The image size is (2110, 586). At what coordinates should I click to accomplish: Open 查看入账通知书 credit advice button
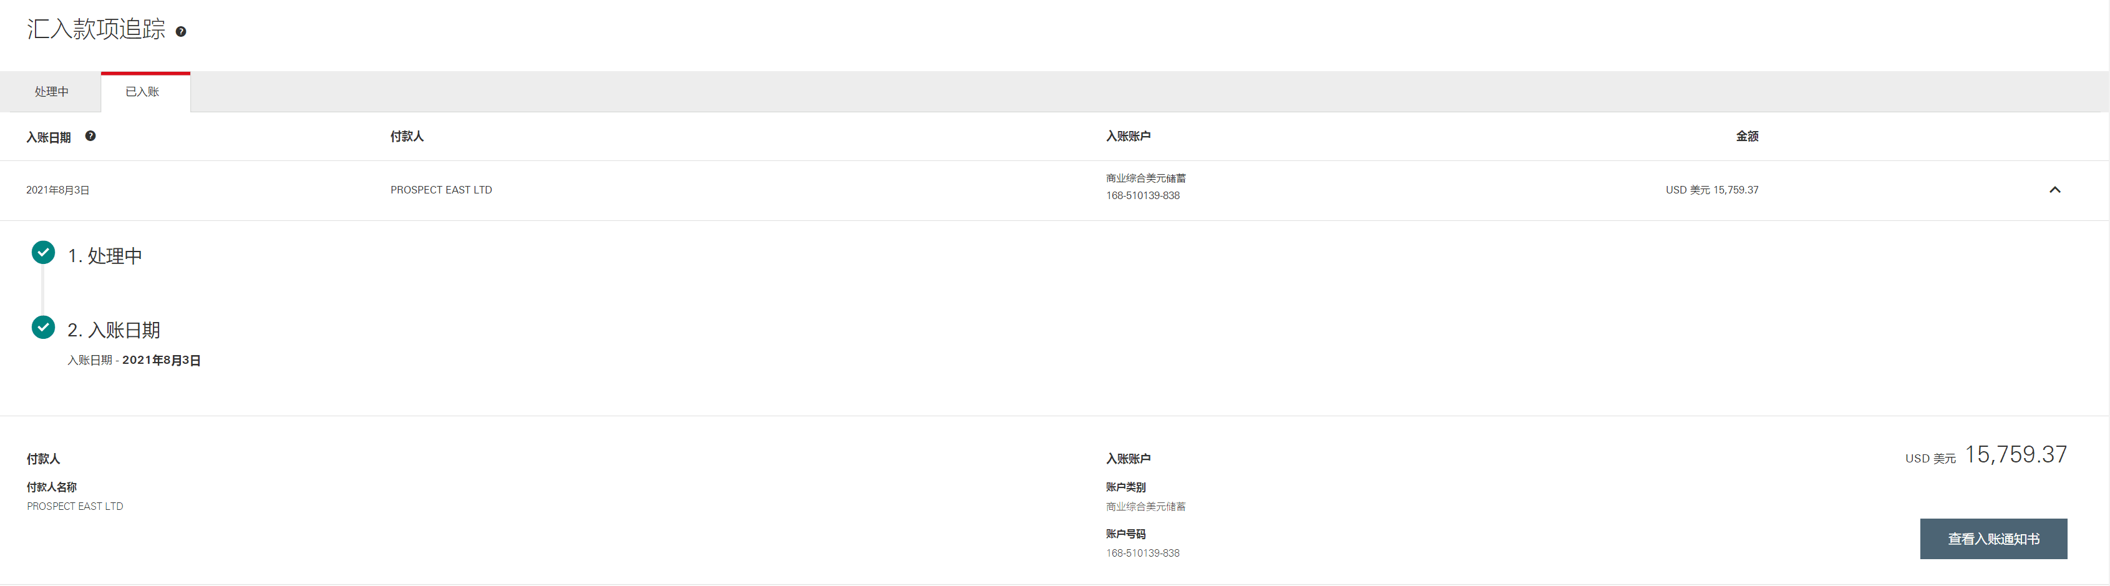[1993, 539]
